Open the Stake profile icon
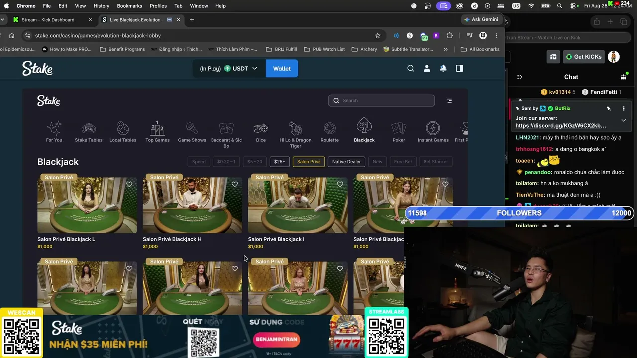The width and height of the screenshot is (637, 358). click(427, 68)
